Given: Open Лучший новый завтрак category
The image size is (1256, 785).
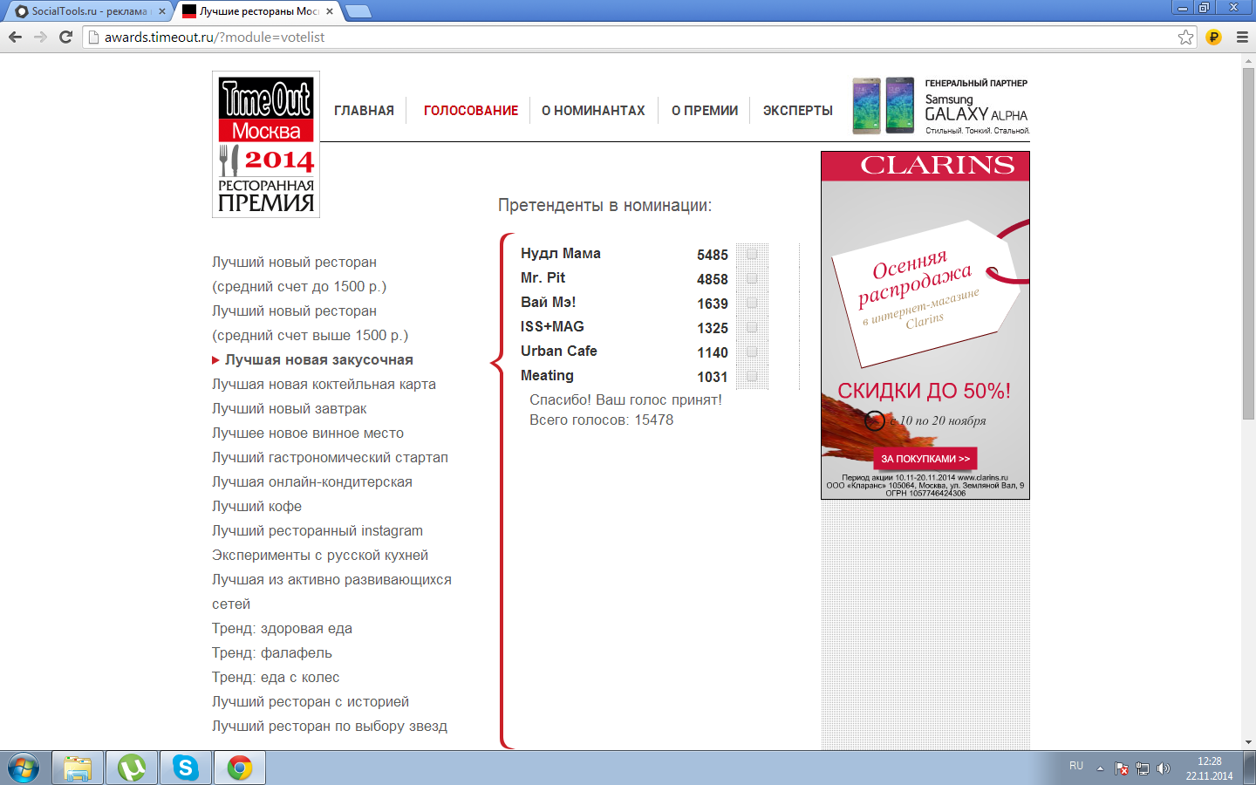Looking at the screenshot, I should click(x=290, y=408).
